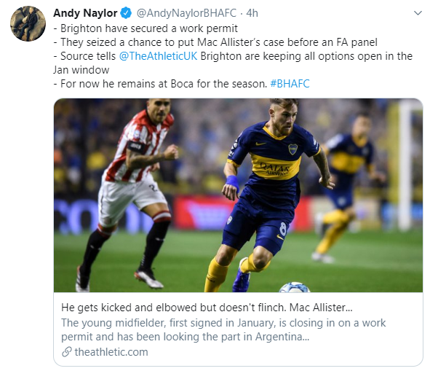The image size is (430, 371).
Task: Click the link chain icon by theathletic.com
Action: 67,352
